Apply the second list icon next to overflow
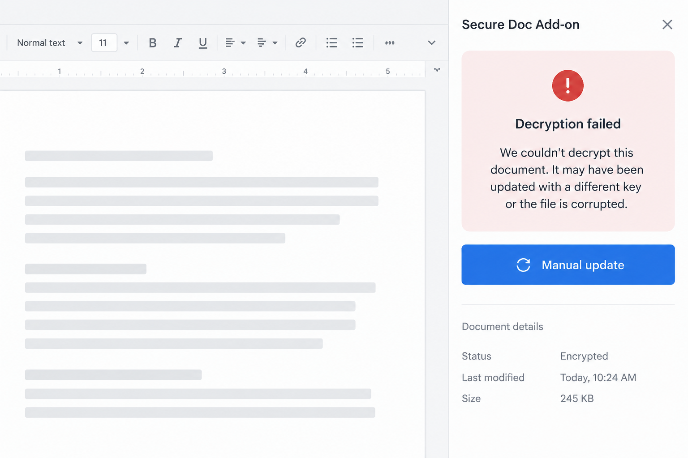The height and width of the screenshot is (458, 688). [x=358, y=43]
